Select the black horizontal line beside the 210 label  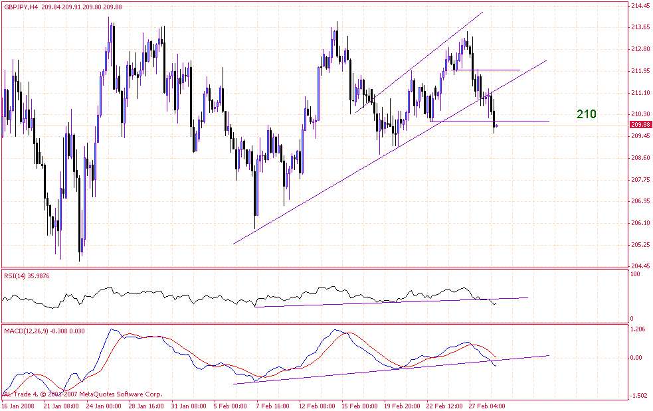coord(525,122)
